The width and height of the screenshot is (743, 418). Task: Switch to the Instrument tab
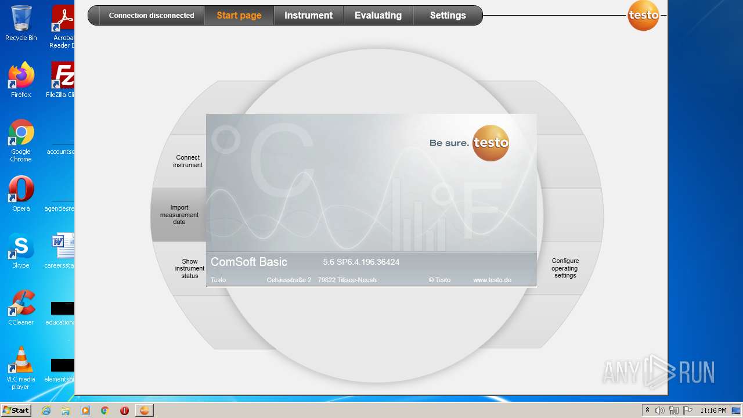point(308,16)
